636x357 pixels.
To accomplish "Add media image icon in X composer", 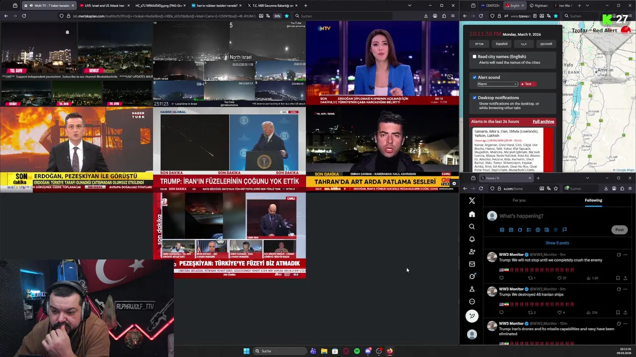I will [x=502, y=230].
